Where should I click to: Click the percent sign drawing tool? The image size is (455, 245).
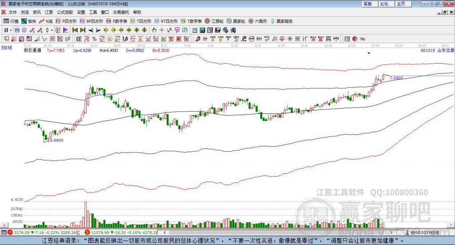tap(94, 39)
